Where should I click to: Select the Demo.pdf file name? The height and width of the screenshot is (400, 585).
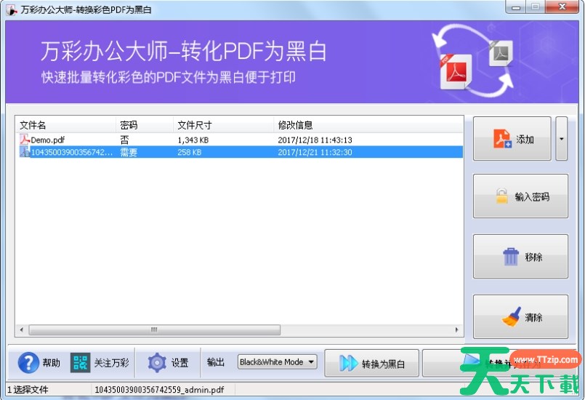click(x=48, y=140)
